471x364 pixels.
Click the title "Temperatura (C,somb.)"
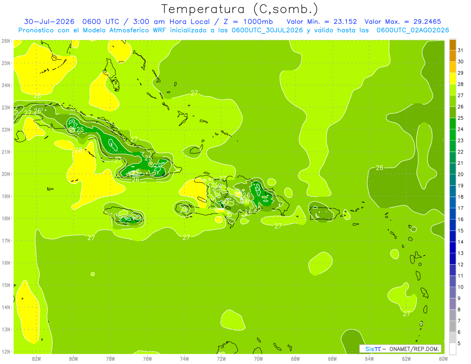tap(240, 9)
